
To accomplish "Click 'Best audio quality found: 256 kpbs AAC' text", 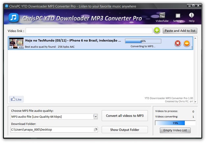I will (x=50, y=47).
